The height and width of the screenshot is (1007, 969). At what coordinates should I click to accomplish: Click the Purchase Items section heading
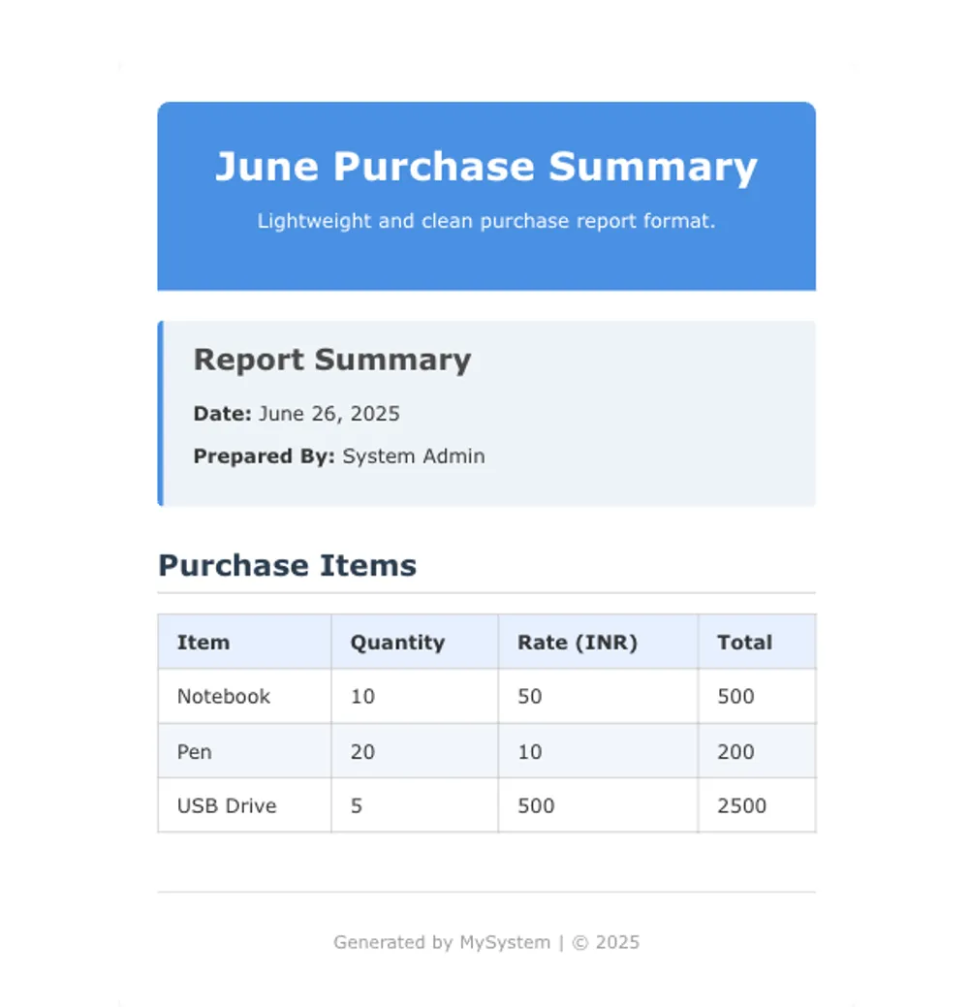(287, 566)
